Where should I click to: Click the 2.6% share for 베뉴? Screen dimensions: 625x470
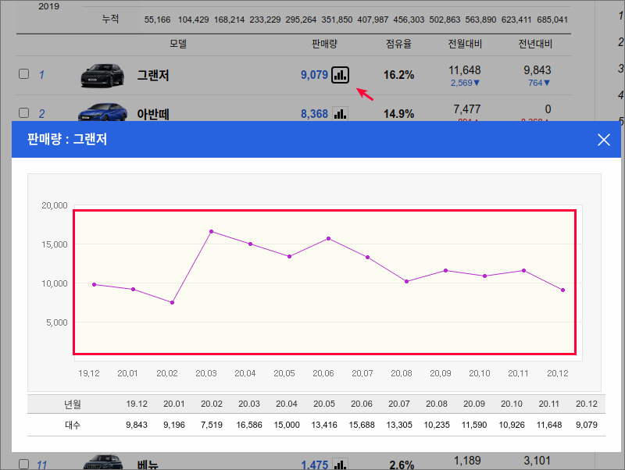402,465
